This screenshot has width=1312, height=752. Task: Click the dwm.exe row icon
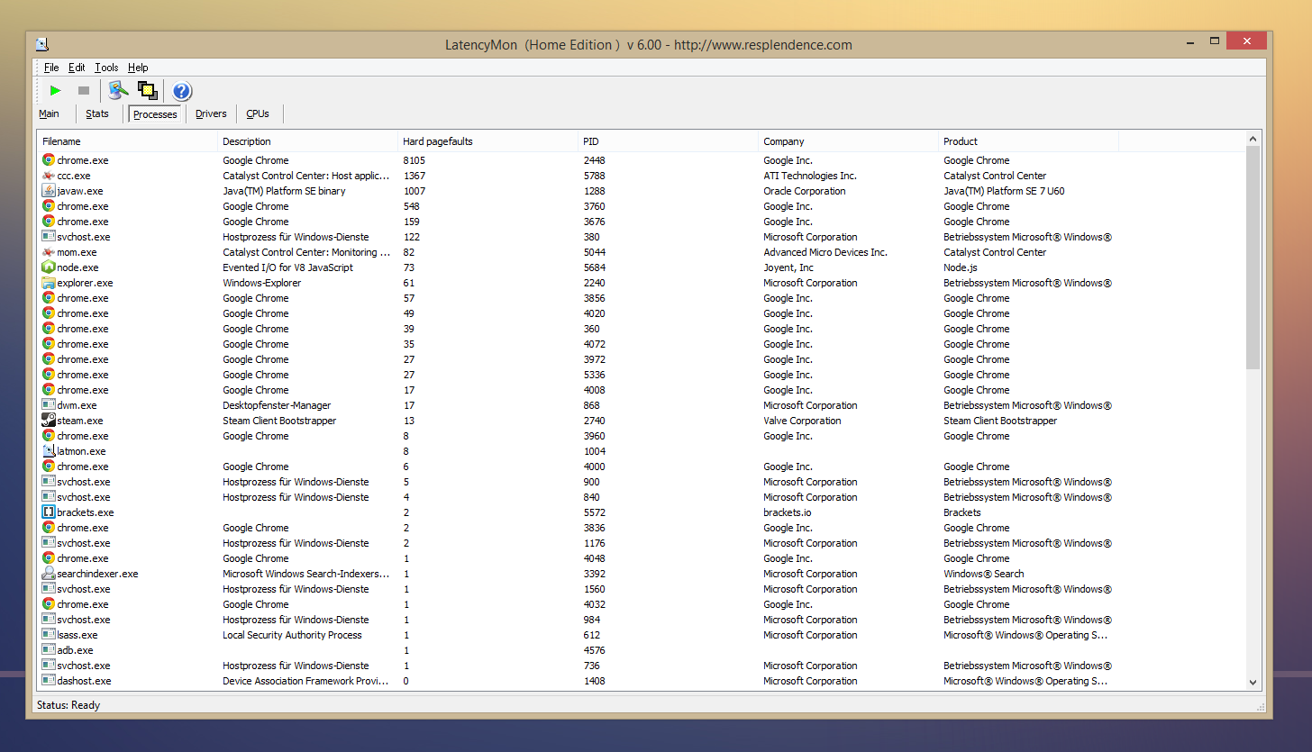[x=49, y=405]
